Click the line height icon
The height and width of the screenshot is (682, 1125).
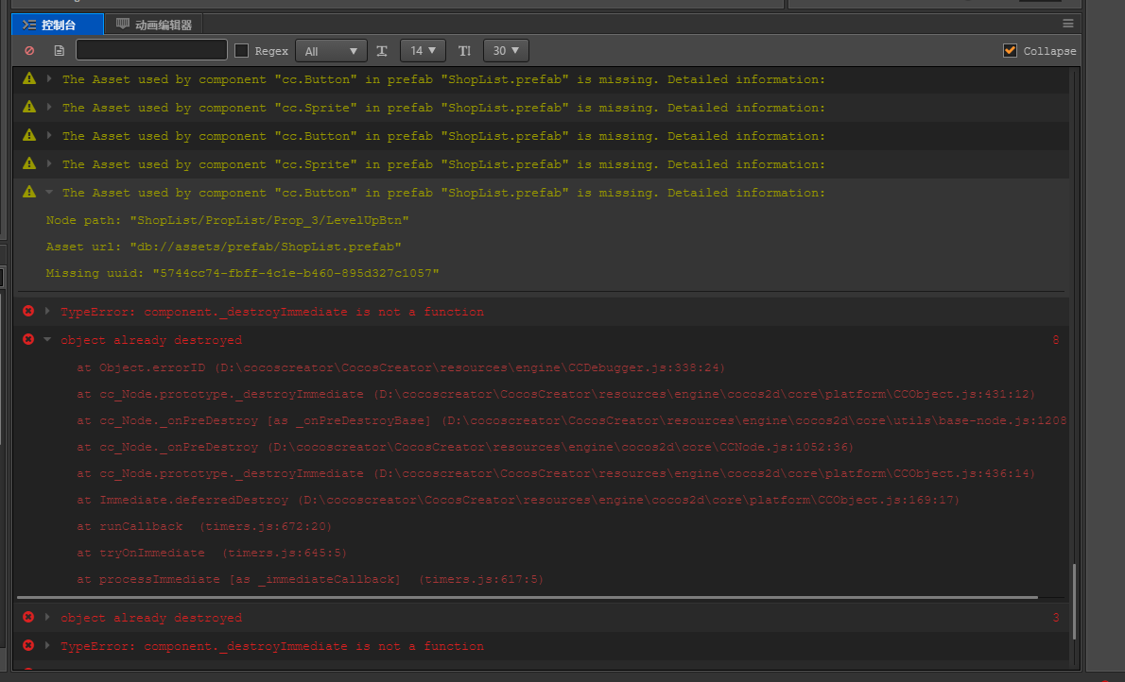tap(464, 51)
